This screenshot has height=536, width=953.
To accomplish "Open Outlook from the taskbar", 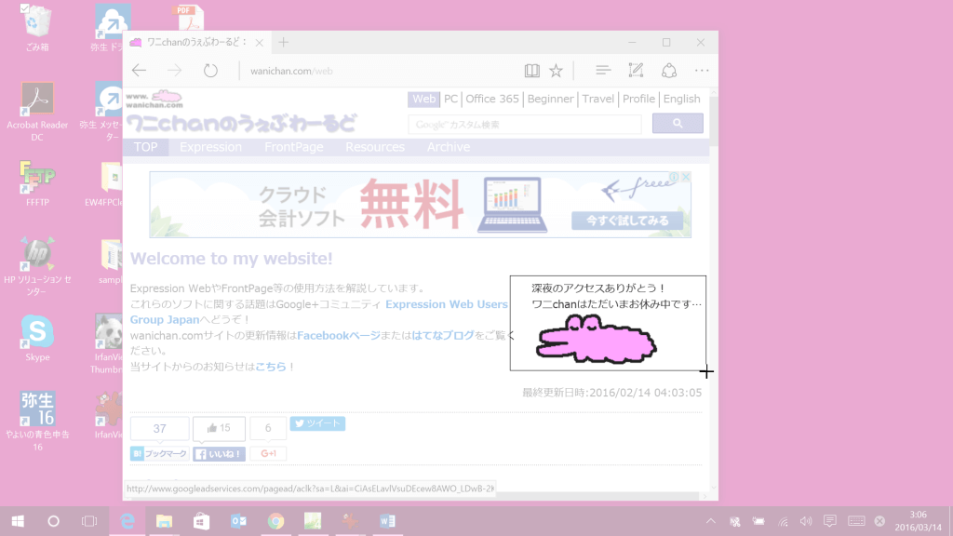I will 238,521.
